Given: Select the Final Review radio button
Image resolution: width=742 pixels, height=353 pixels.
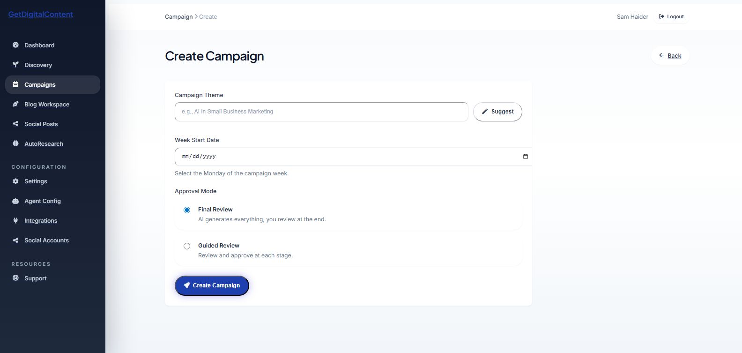Looking at the screenshot, I should click(x=187, y=210).
